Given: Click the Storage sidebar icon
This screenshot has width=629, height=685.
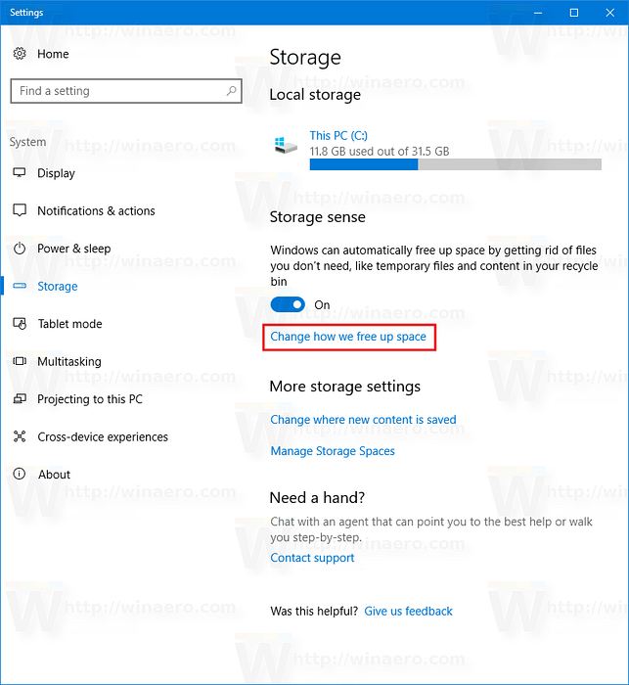Looking at the screenshot, I should click(20, 286).
